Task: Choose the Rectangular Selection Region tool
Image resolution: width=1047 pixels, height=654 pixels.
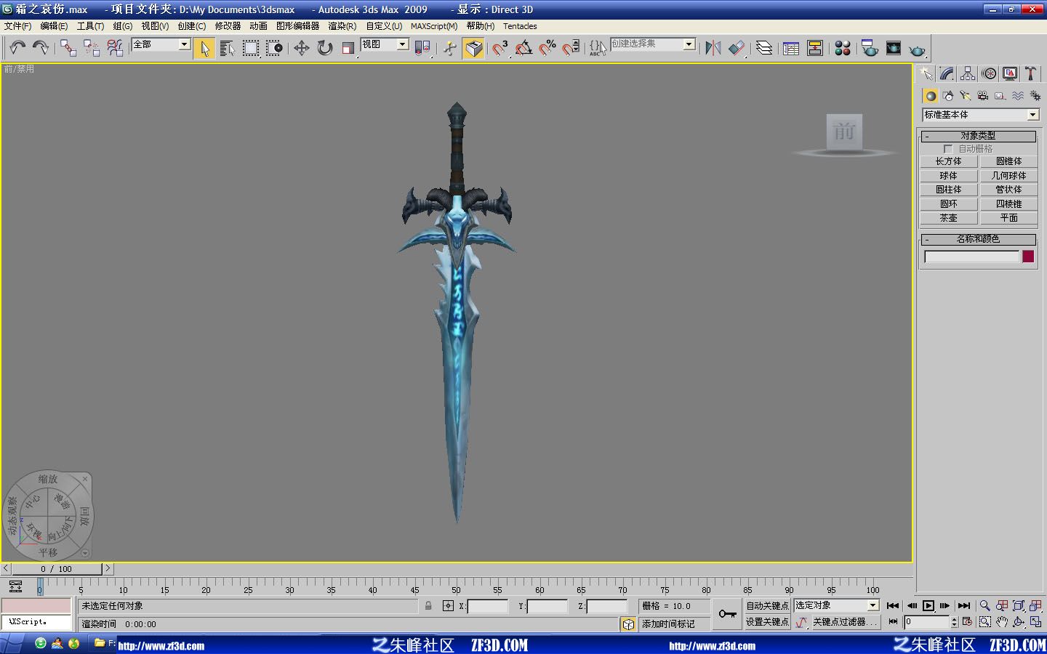Action: click(x=251, y=48)
